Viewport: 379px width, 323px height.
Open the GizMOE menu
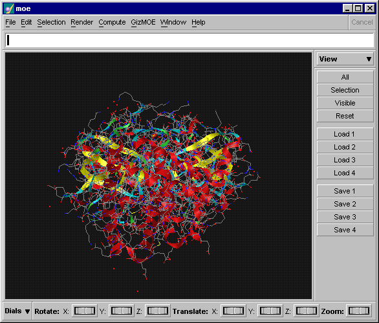click(x=143, y=22)
